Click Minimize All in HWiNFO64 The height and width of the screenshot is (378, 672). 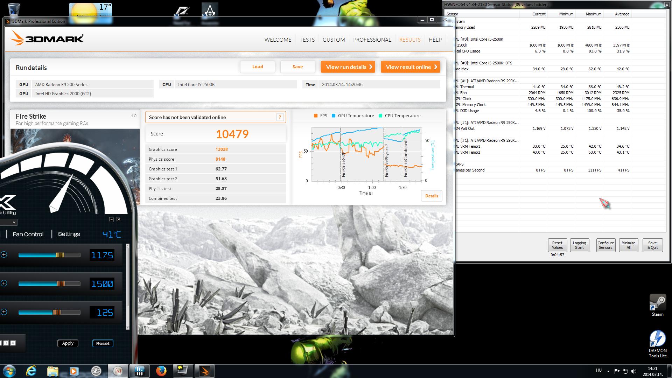[628, 245]
